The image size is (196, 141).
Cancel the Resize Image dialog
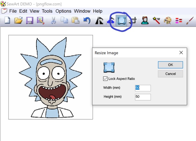click(x=170, y=74)
